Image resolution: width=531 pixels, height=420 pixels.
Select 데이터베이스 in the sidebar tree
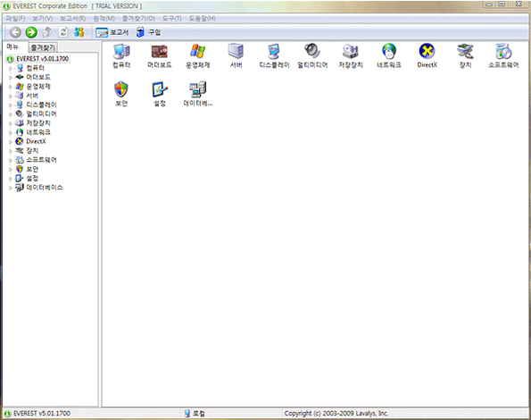point(45,187)
